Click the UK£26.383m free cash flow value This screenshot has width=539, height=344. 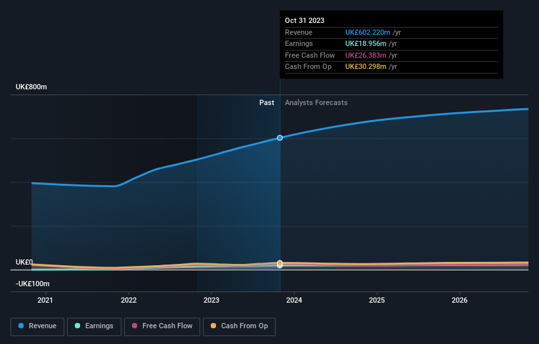366,55
